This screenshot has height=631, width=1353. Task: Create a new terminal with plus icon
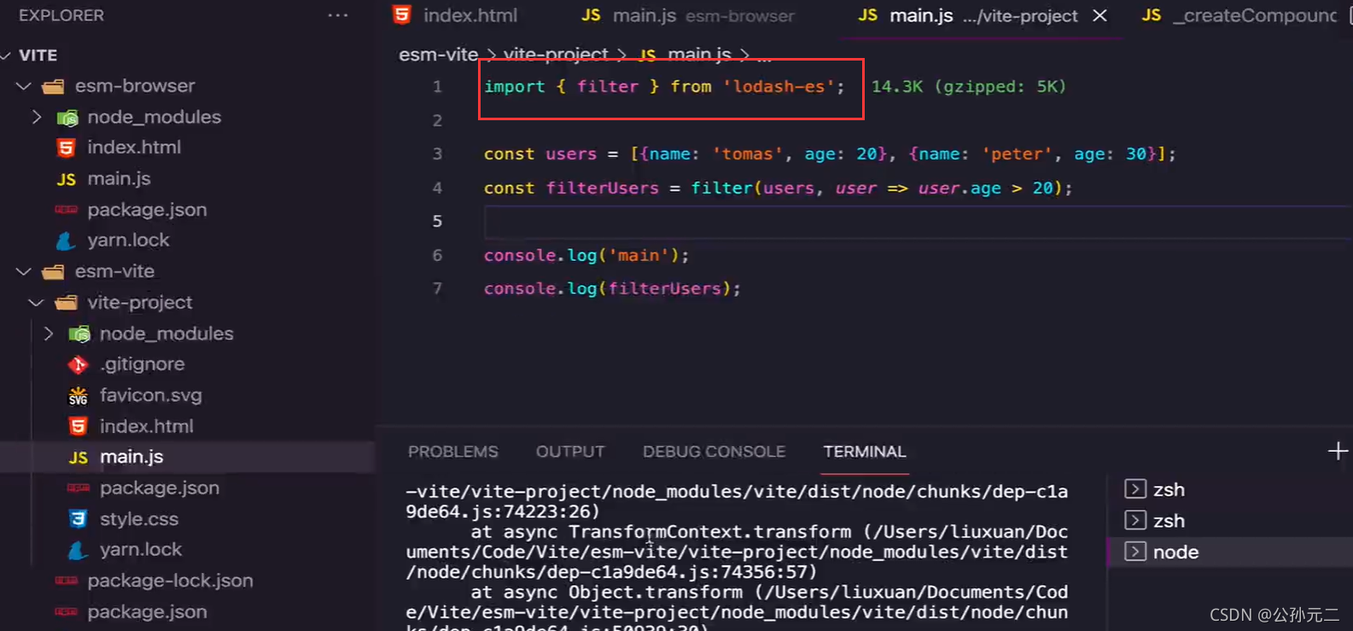[1338, 451]
